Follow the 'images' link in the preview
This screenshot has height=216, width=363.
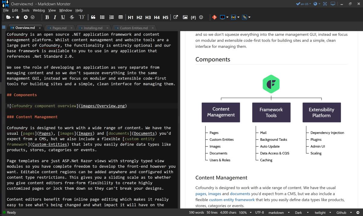pyautogui.click(x=214, y=194)
